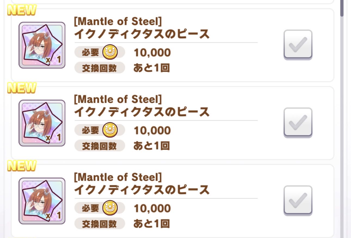Click the 交換回数 label in the bottom row
The image size is (351, 238).
pos(99,224)
